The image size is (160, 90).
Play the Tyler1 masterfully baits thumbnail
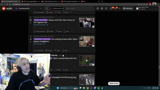point(87,60)
